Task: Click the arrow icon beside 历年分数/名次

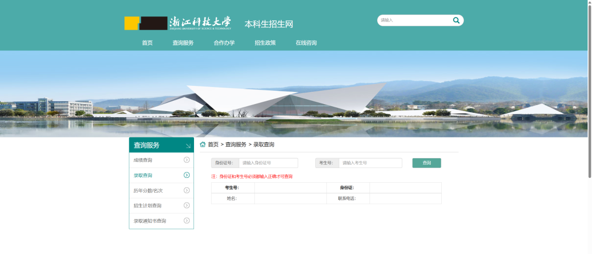Action: 186,190
